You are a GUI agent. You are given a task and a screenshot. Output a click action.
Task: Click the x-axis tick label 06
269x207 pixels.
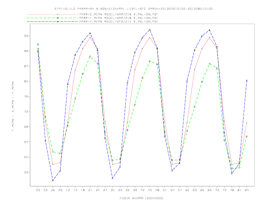(x=53, y=190)
